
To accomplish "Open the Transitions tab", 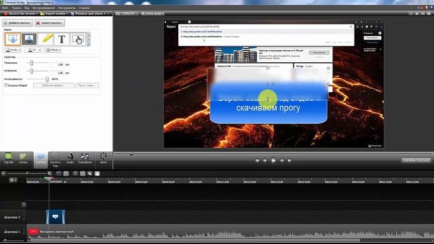I will pyautogui.click(x=85, y=159).
